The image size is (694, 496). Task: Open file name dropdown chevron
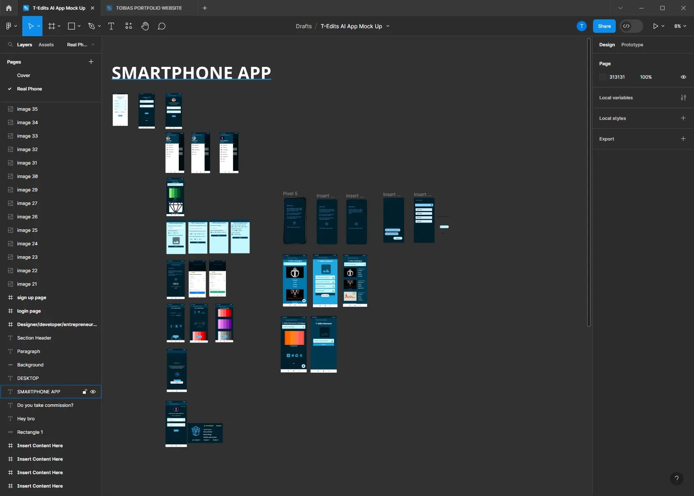tap(388, 26)
